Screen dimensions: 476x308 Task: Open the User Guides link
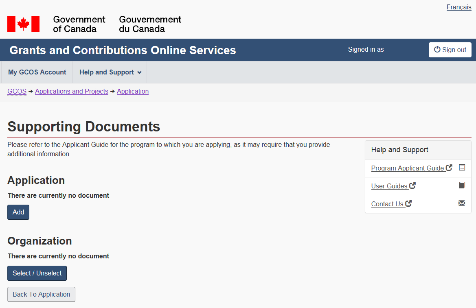tap(389, 186)
